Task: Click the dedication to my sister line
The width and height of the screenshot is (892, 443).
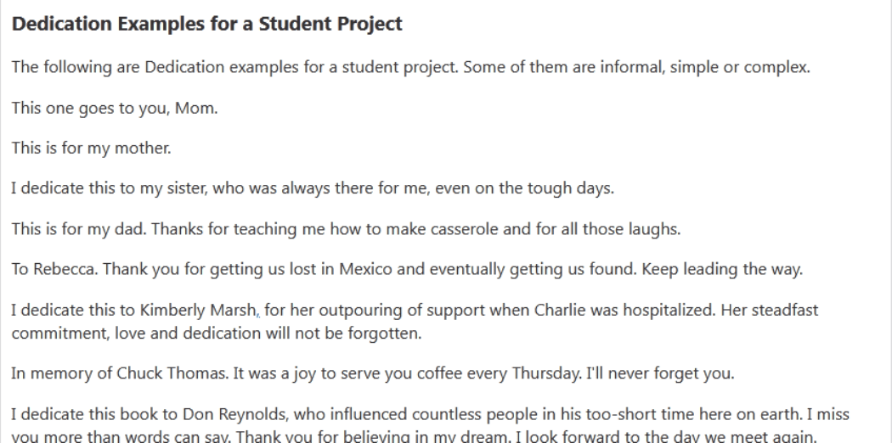Action: 313,188
